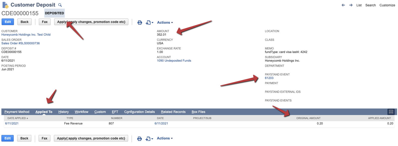
Task: Click the bottom Edit button
Action: [x=8, y=138]
